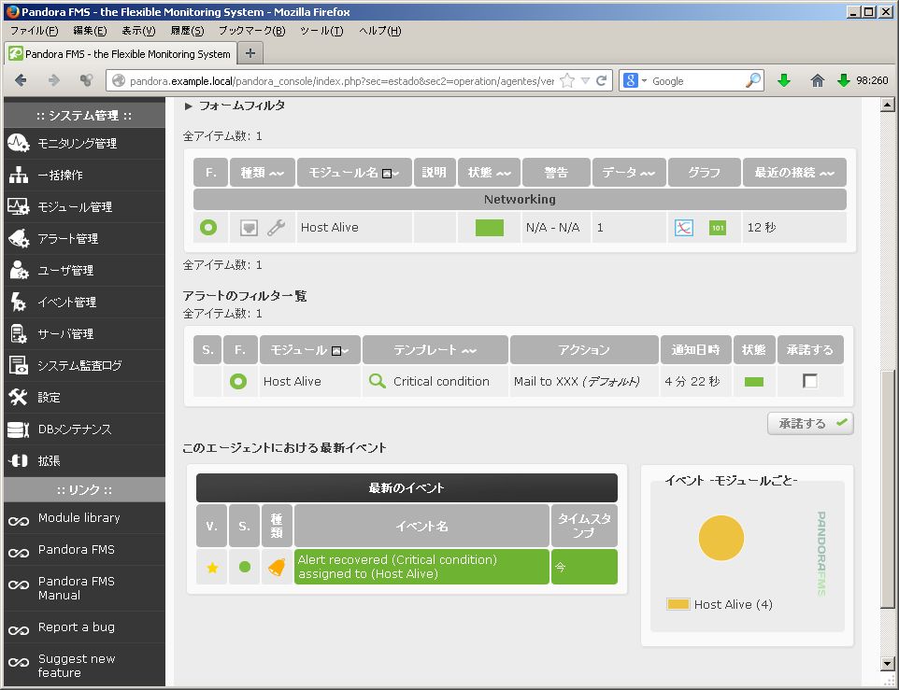Screen dimensions: 899x690
Task: Click the yellow pie chart circle
Action: (721, 538)
